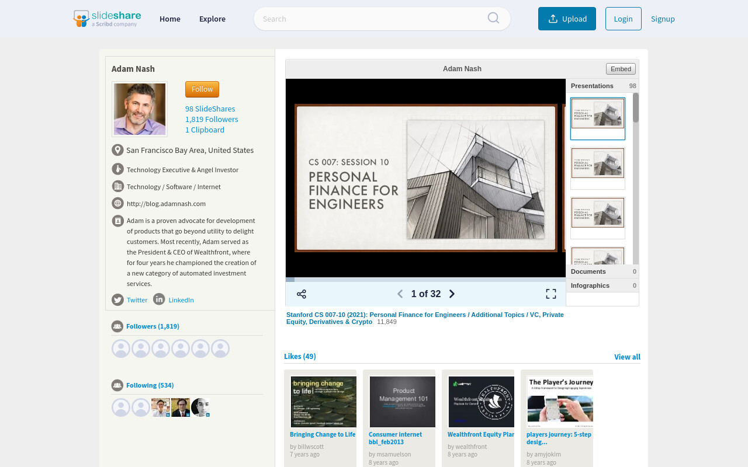Click the 'by amyjokim' author text
This screenshot has width=748, height=467.
543,454
